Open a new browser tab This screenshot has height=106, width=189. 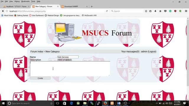(92, 6)
